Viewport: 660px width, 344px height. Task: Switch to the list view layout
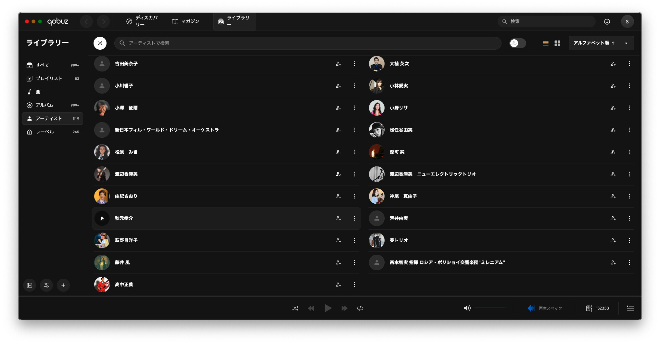[546, 43]
